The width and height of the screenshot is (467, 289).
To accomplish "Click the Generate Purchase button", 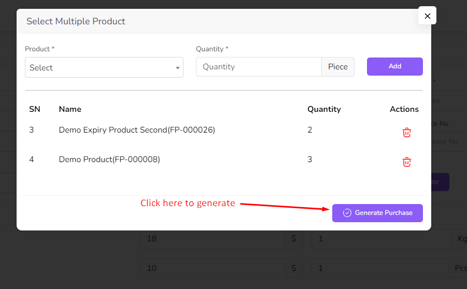I will pyautogui.click(x=377, y=213).
